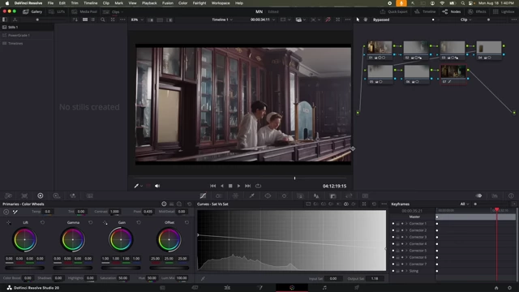The height and width of the screenshot is (292, 519).
Task: Open the Scopes panel icon
Action: tap(495, 196)
